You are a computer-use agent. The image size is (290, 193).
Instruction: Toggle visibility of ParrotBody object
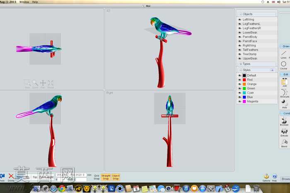(x=240, y=37)
